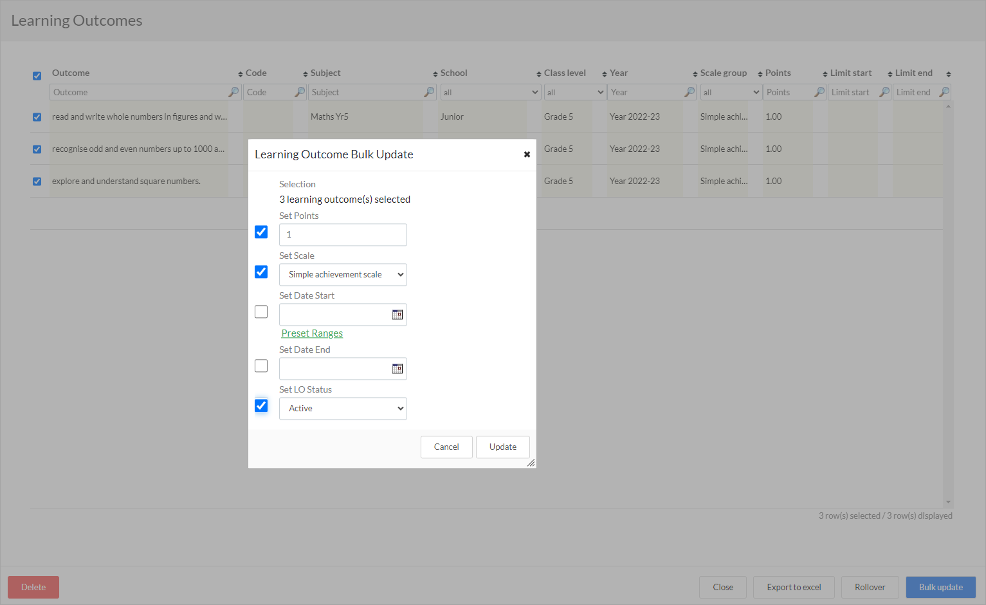
Task: Click search icon in Code filter
Action: 300,92
